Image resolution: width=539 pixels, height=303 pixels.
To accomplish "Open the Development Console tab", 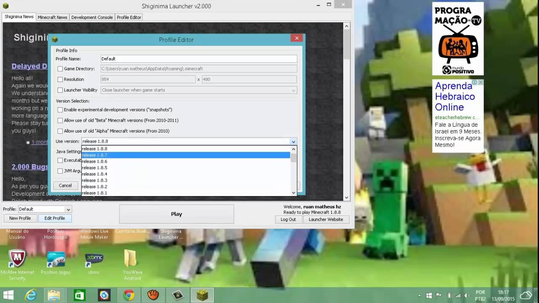I will click(92, 17).
